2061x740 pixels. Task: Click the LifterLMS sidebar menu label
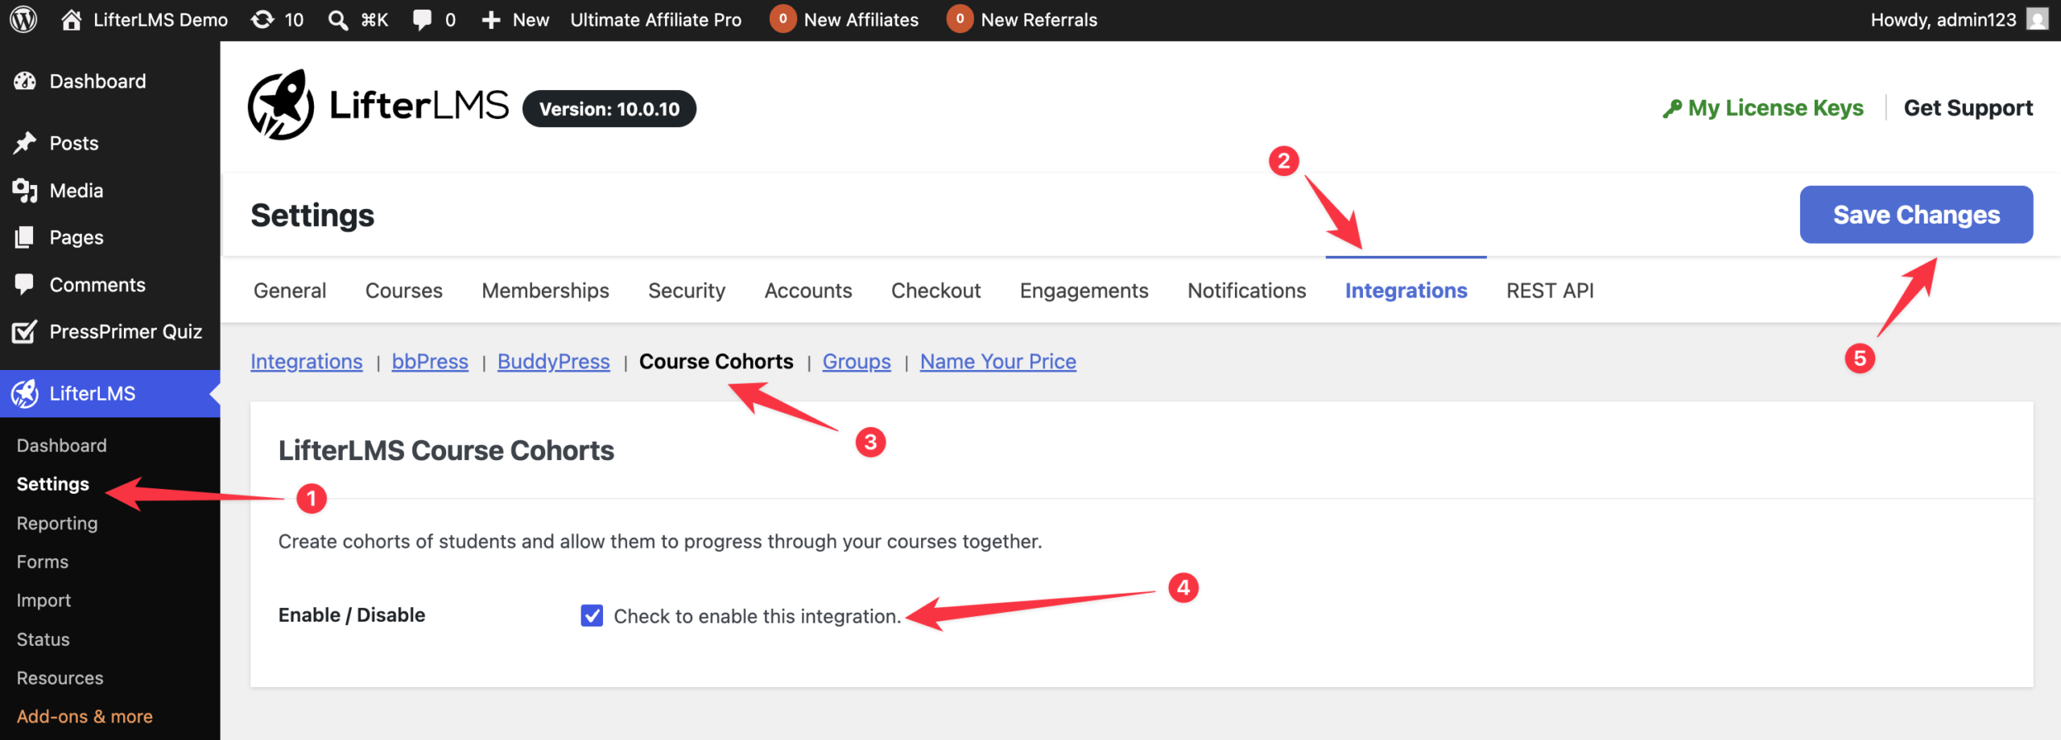[x=93, y=393]
